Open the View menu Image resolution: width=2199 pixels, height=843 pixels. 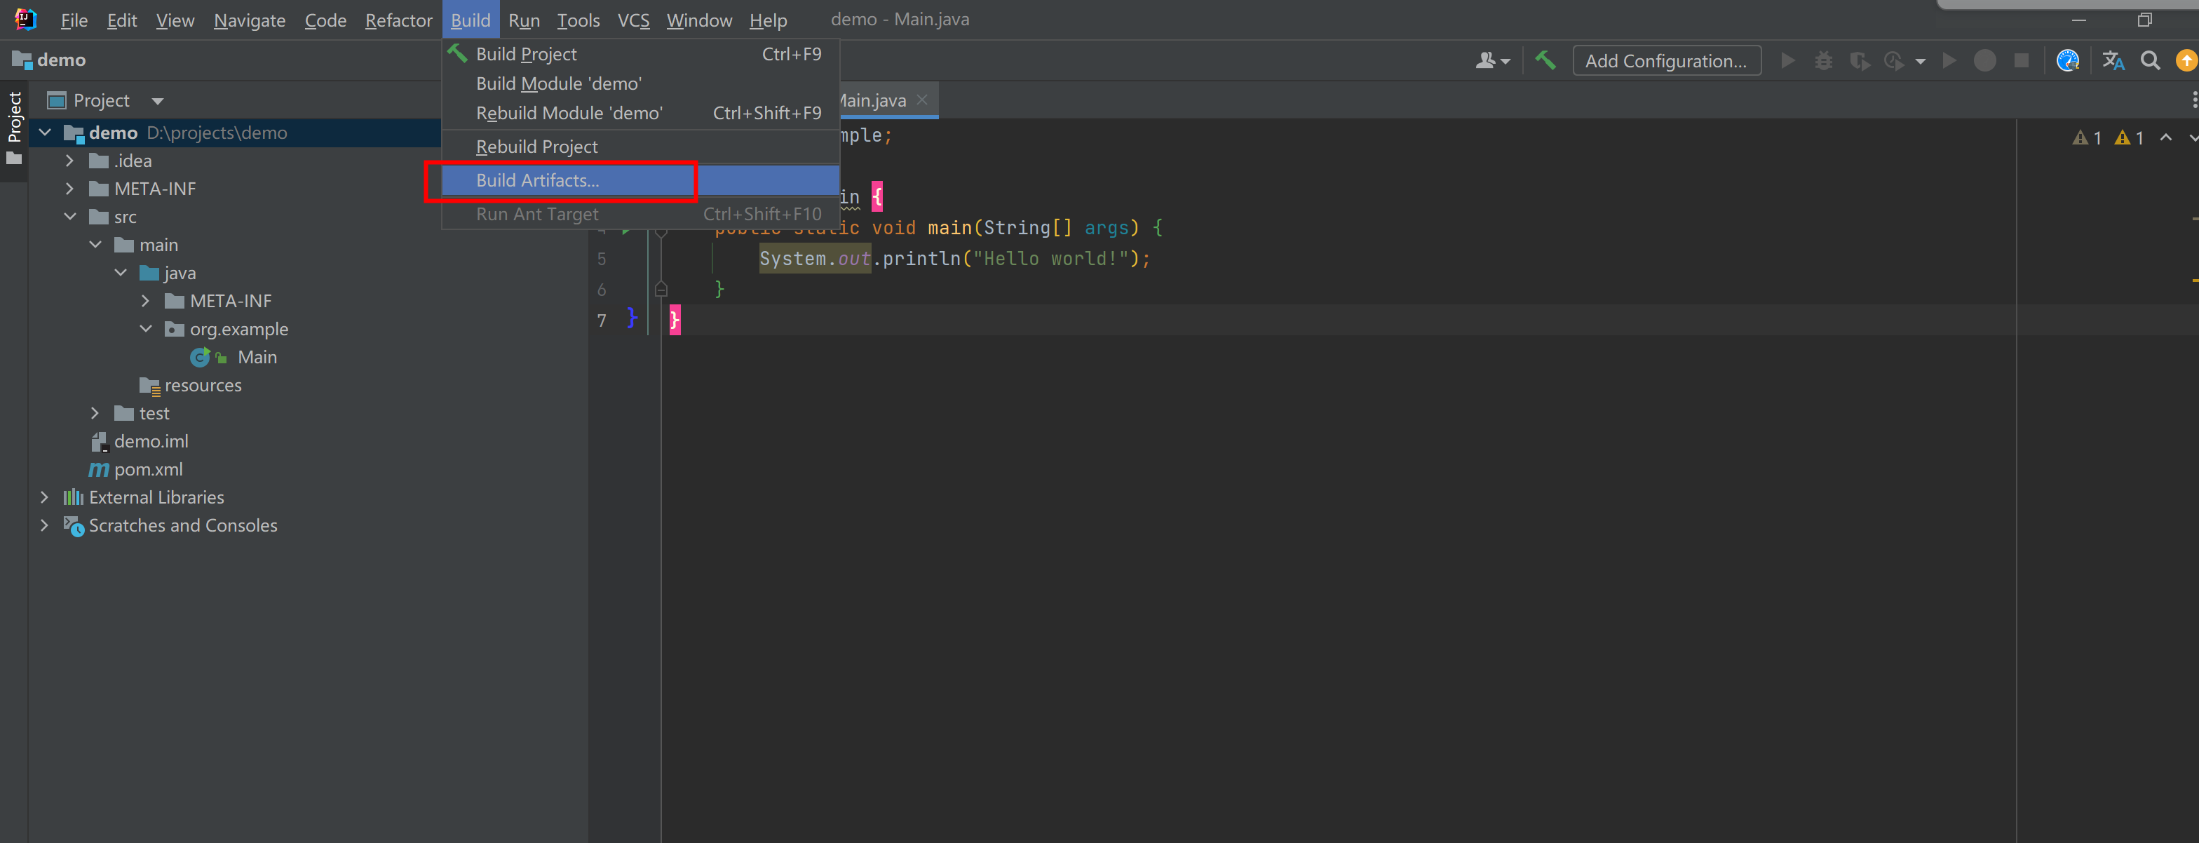click(175, 20)
